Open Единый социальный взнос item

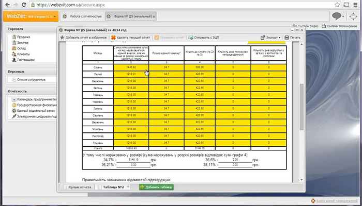pyautogui.click(x=34, y=111)
